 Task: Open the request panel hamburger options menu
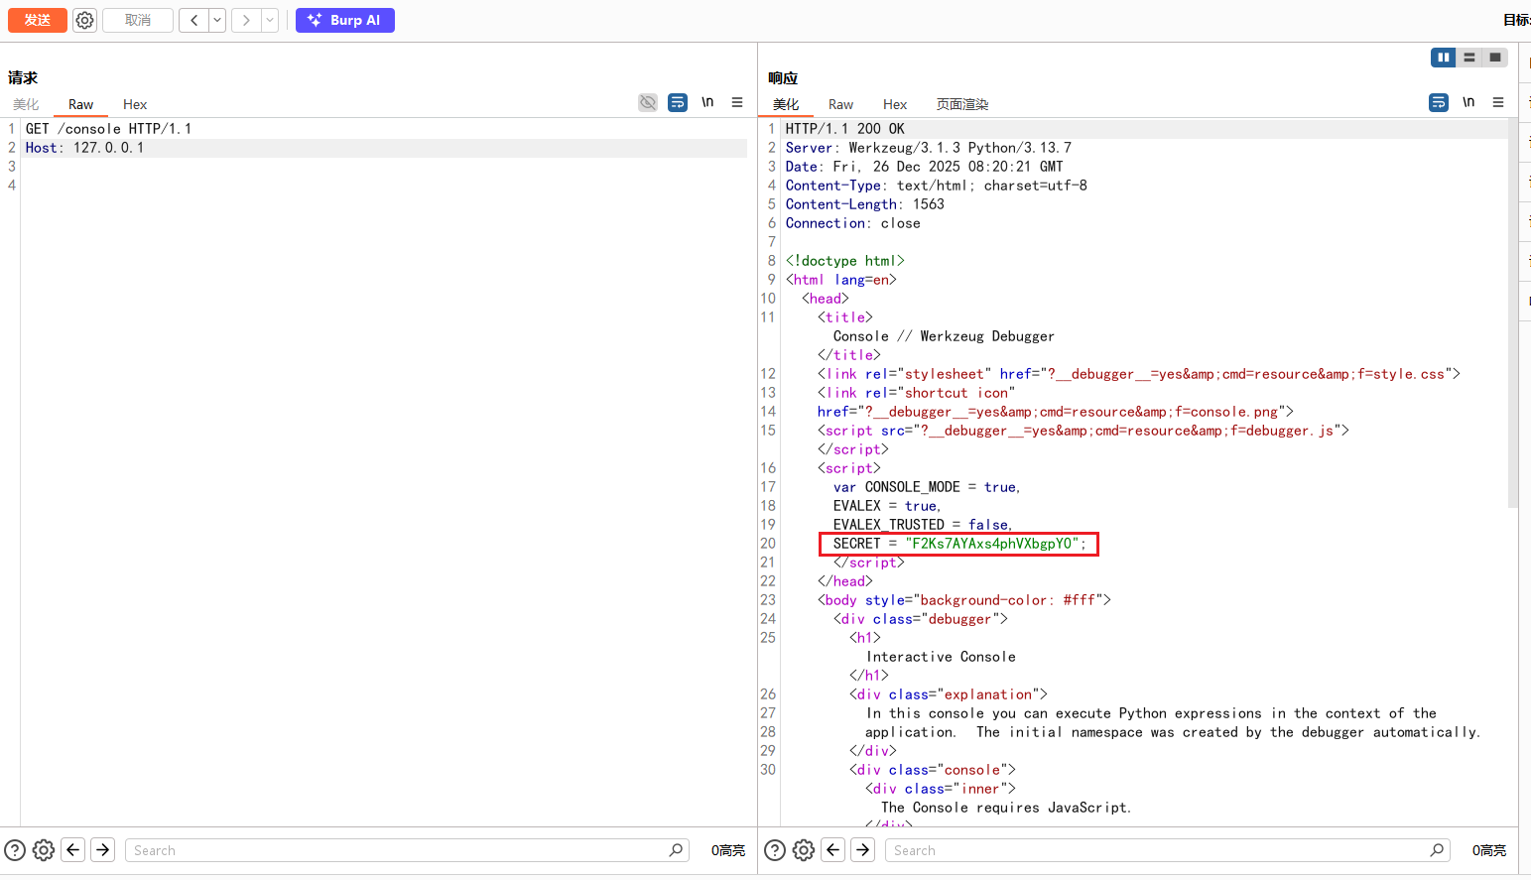coord(737,102)
